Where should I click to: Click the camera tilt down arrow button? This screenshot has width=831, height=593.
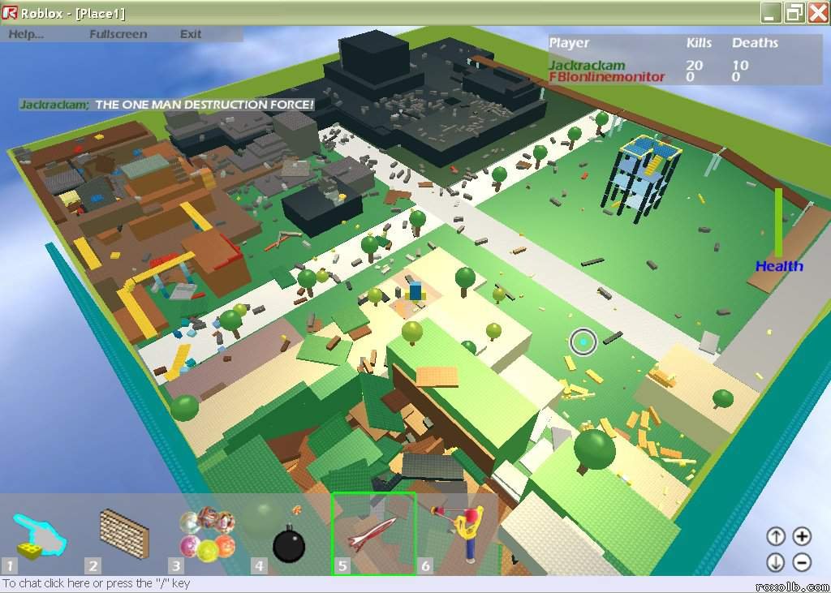776,561
